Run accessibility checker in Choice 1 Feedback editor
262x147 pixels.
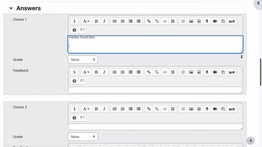pyautogui.click(x=75, y=81)
